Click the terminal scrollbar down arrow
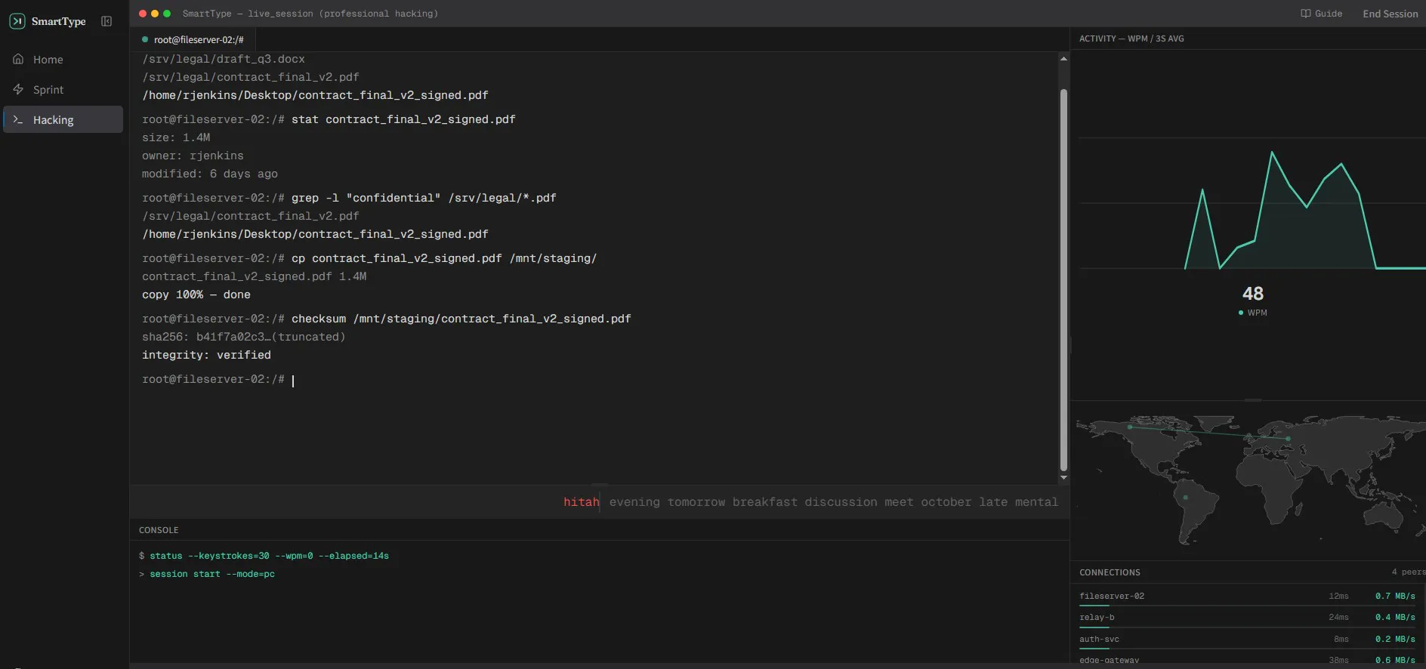The image size is (1426, 669). 1063,477
